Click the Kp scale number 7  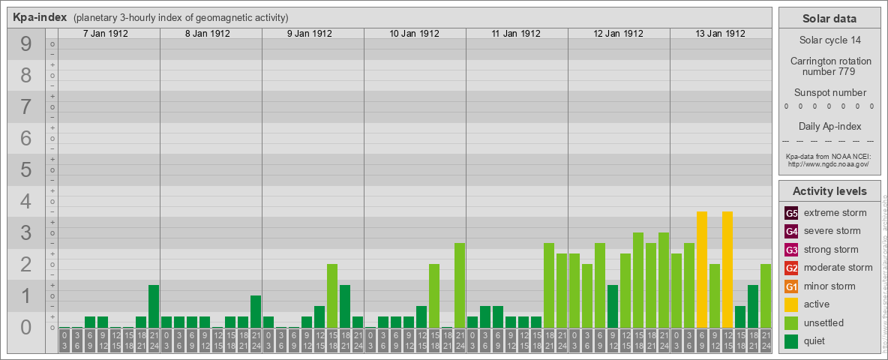25,107
